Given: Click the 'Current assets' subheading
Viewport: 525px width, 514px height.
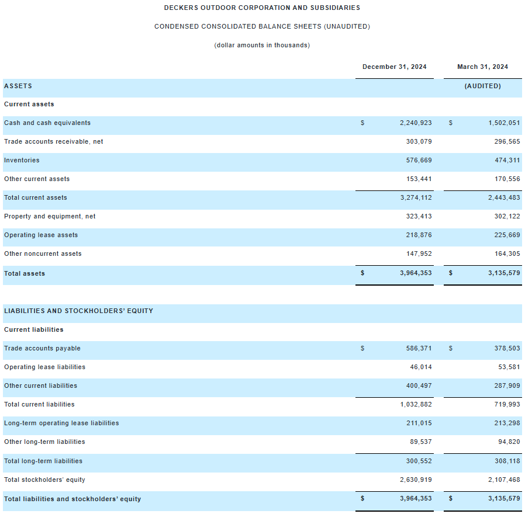Looking at the screenshot, I should (29, 104).
